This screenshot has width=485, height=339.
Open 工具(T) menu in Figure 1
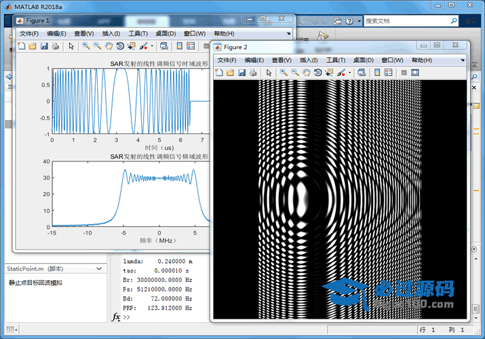point(138,34)
